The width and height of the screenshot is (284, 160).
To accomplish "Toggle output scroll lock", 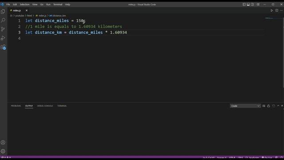I will tap(268, 106).
